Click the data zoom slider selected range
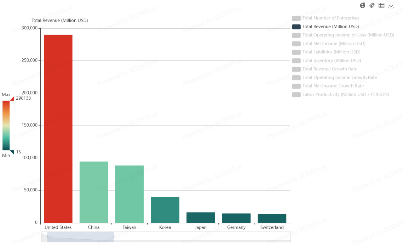Viewport: 403px width, 251px height. pos(80,237)
